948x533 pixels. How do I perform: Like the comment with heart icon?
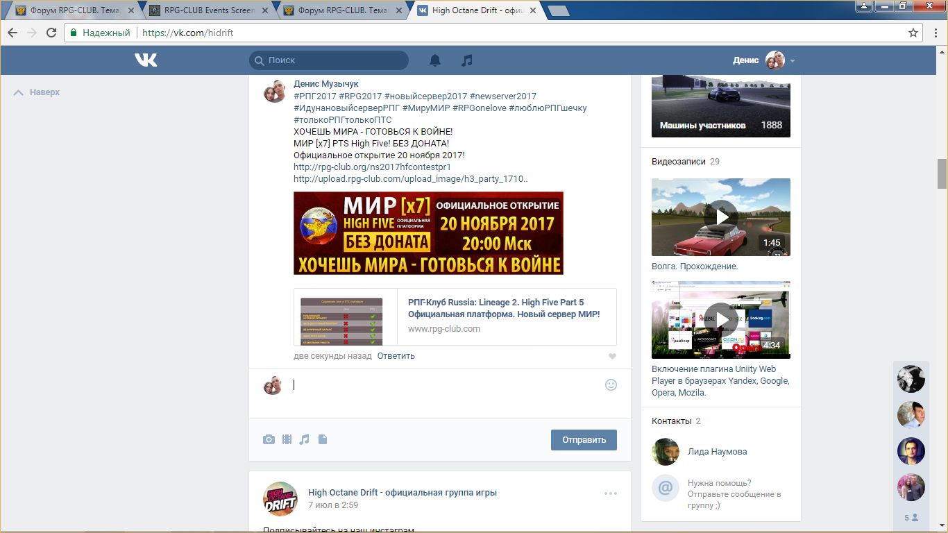pyautogui.click(x=611, y=357)
